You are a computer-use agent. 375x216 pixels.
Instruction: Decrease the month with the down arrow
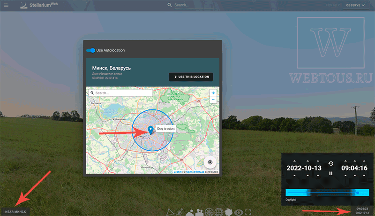pos(307,176)
